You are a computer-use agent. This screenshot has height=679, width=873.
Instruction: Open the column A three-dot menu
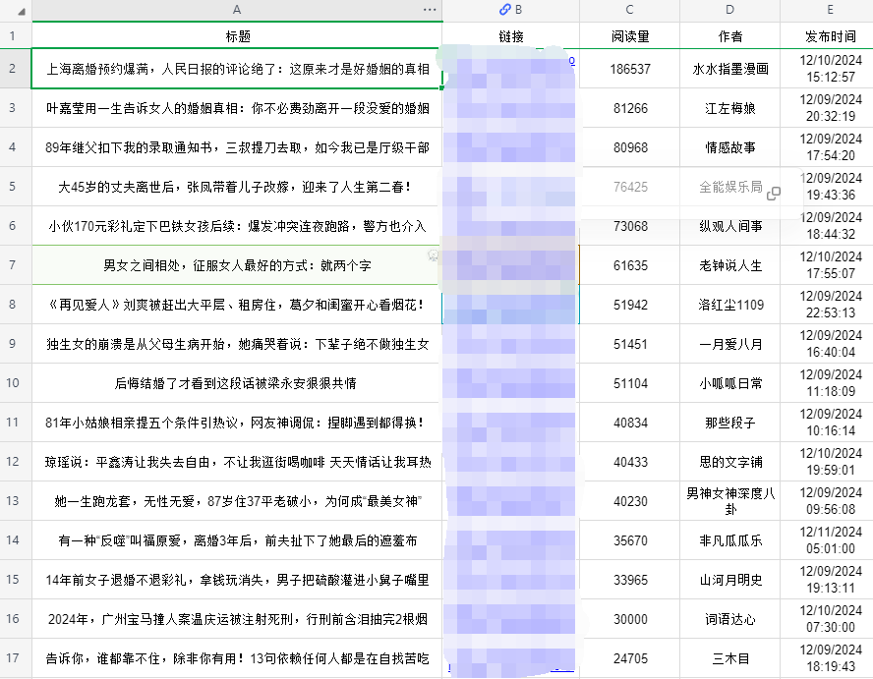430,10
